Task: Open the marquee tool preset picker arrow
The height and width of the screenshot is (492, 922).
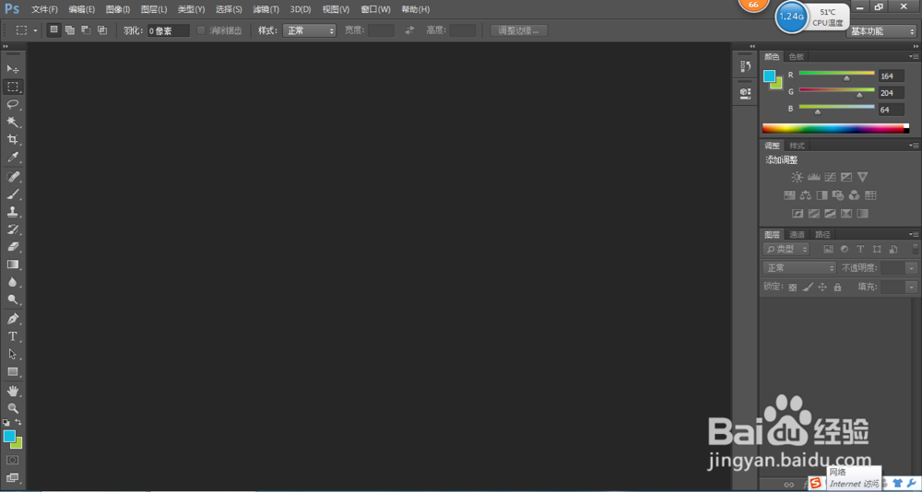Action: click(x=35, y=30)
